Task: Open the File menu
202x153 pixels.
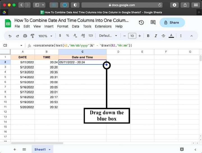Action: [17, 26]
